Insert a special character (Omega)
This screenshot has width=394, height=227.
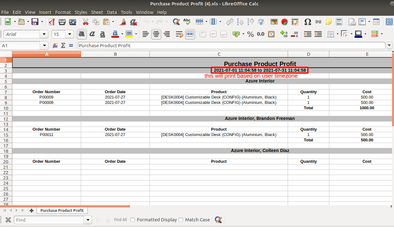click(x=308, y=22)
